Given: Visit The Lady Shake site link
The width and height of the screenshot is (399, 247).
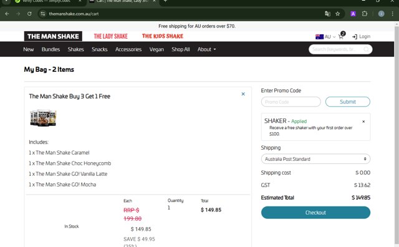Looking at the screenshot, I should click(x=111, y=36).
